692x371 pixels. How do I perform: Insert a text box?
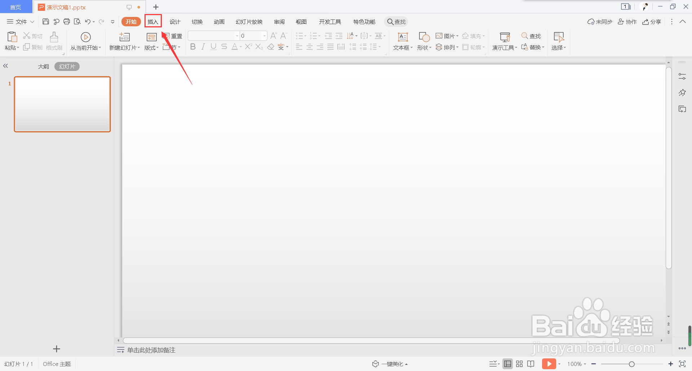point(403,37)
